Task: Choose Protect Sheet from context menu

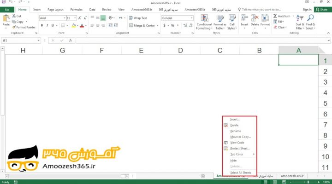Action: click(239, 149)
